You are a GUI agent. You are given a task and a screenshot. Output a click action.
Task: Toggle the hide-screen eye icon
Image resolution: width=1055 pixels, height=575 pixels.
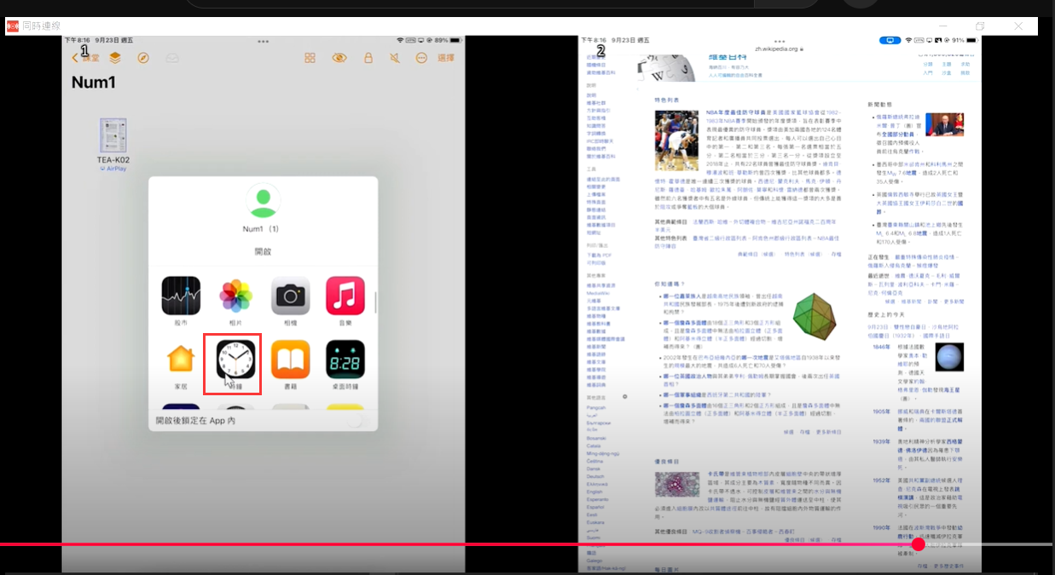click(339, 58)
